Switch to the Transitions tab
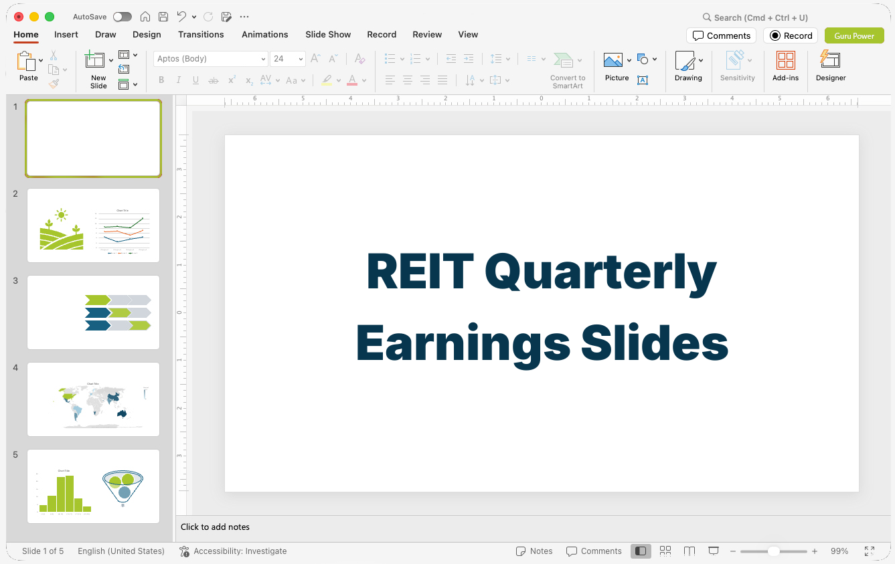The image size is (895, 564). 201,34
